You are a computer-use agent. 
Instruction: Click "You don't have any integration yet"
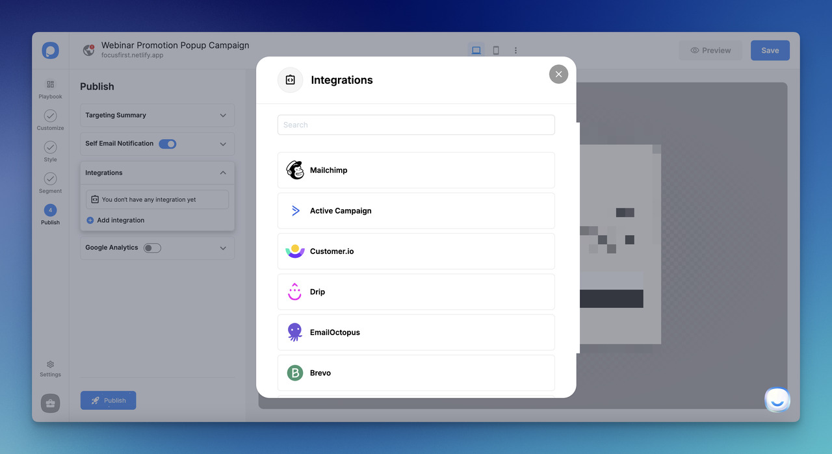(149, 199)
